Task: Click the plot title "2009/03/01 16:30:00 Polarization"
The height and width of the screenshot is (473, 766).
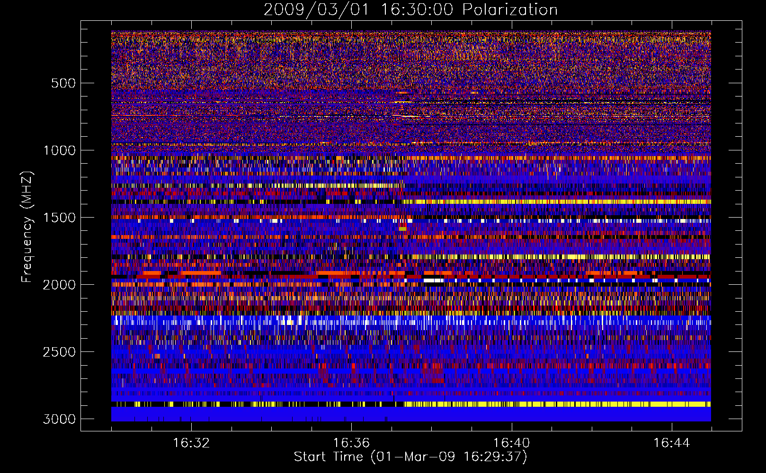Action: click(410, 10)
